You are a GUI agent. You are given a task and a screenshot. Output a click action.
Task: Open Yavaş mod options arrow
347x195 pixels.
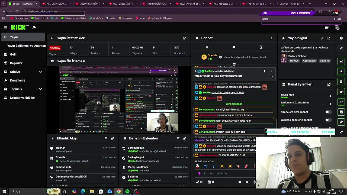click(330, 96)
